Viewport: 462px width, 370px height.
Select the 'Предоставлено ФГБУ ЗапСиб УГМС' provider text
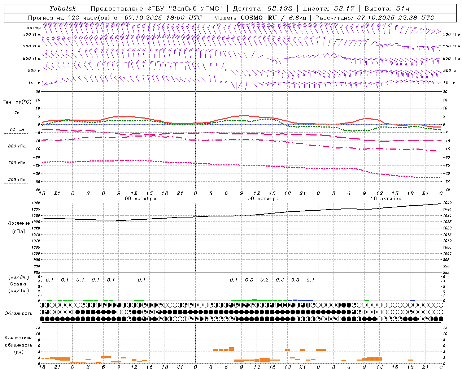pos(157,9)
